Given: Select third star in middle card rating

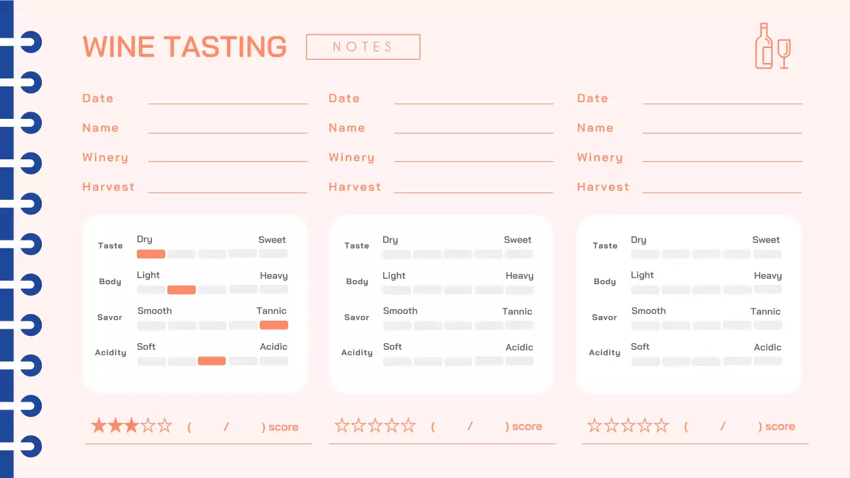Looking at the screenshot, I should [375, 426].
